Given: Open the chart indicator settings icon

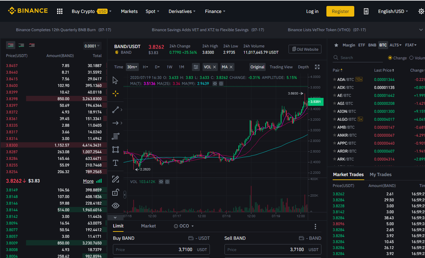Looking at the screenshot, I should [x=196, y=67].
